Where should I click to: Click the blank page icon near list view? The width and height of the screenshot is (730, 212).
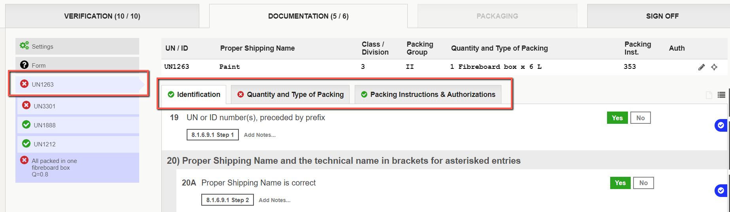point(709,95)
